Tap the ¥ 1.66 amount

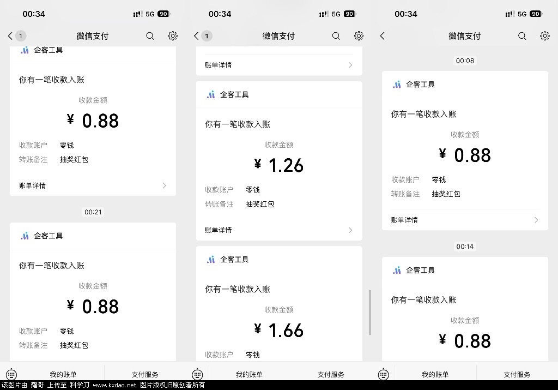point(278,330)
